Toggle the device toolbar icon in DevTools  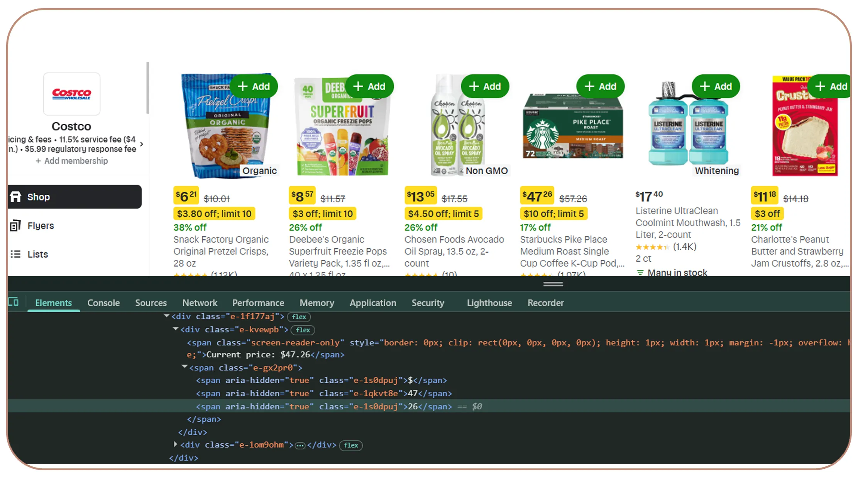(x=14, y=302)
